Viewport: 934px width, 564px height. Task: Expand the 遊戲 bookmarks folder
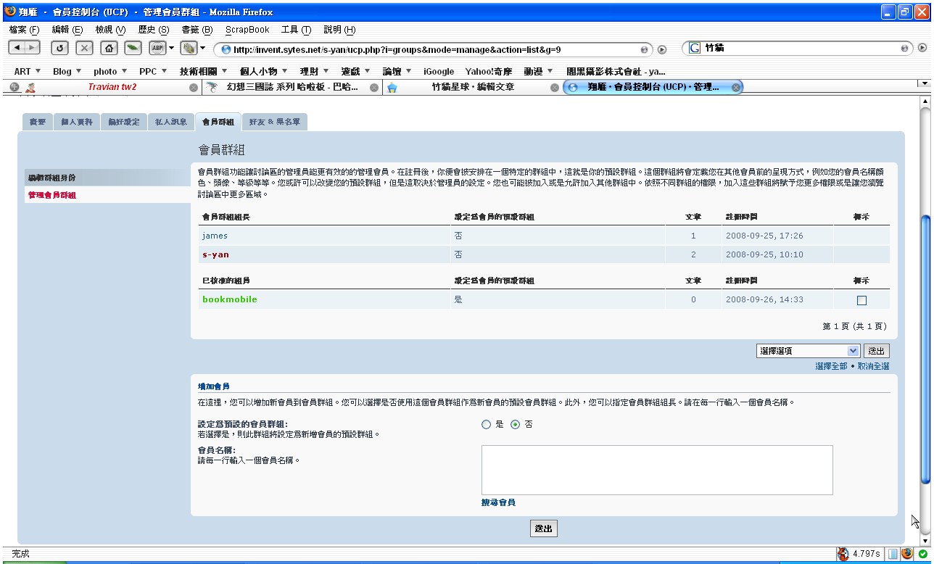click(x=356, y=71)
